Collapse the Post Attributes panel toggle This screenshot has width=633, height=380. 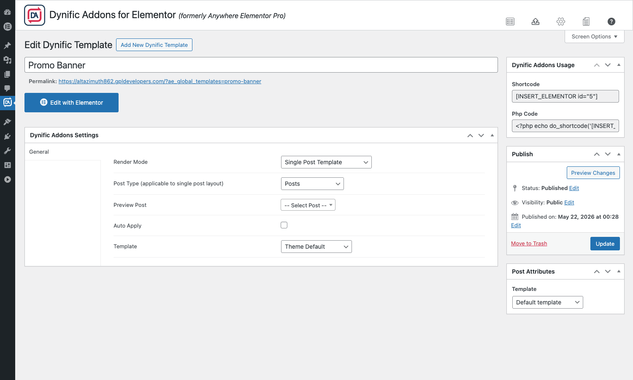pyautogui.click(x=619, y=271)
